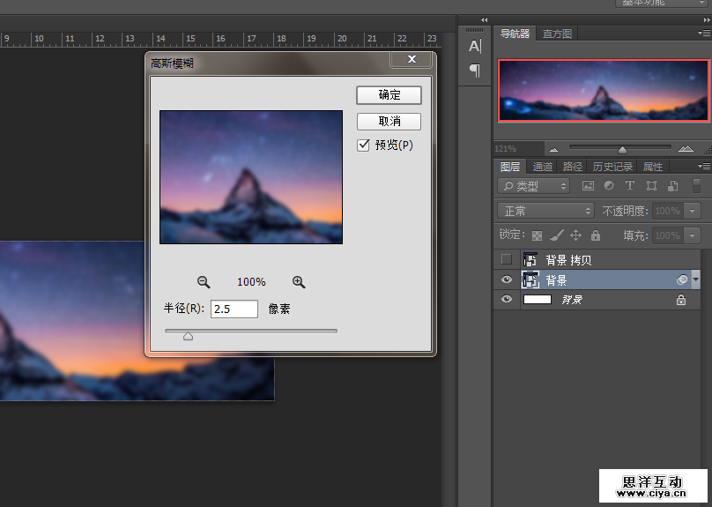712x507 pixels.
Task: Filter layers by text type icon
Action: coord(629,186)
